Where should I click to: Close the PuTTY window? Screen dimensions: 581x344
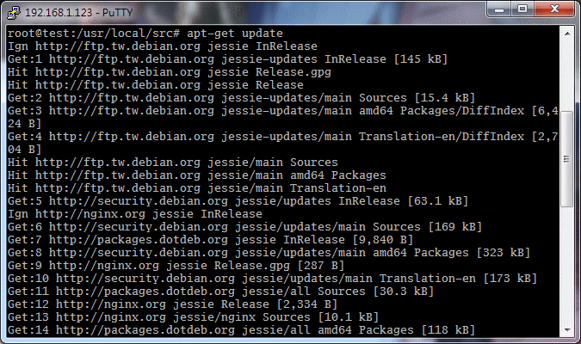(554, 9)
